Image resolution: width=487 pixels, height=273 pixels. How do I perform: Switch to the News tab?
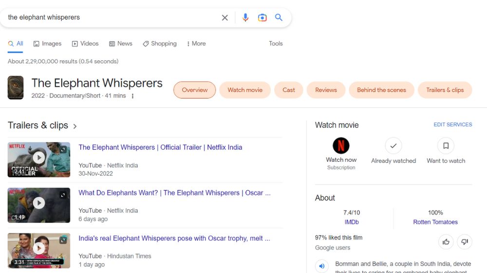120,44
